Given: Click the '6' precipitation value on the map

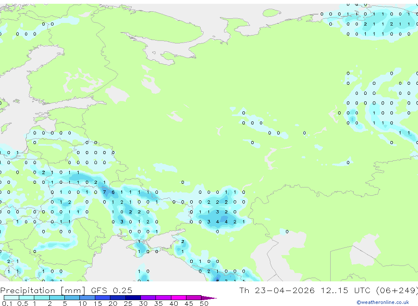Looking at the screenshot, I should click(x=113, y=192).
